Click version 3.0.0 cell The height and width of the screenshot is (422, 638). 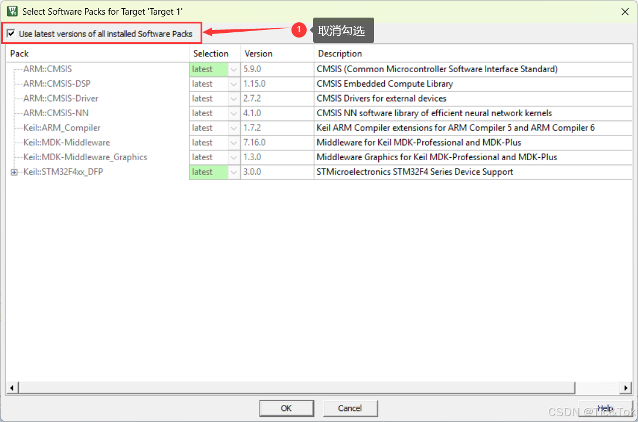[277, 173]
